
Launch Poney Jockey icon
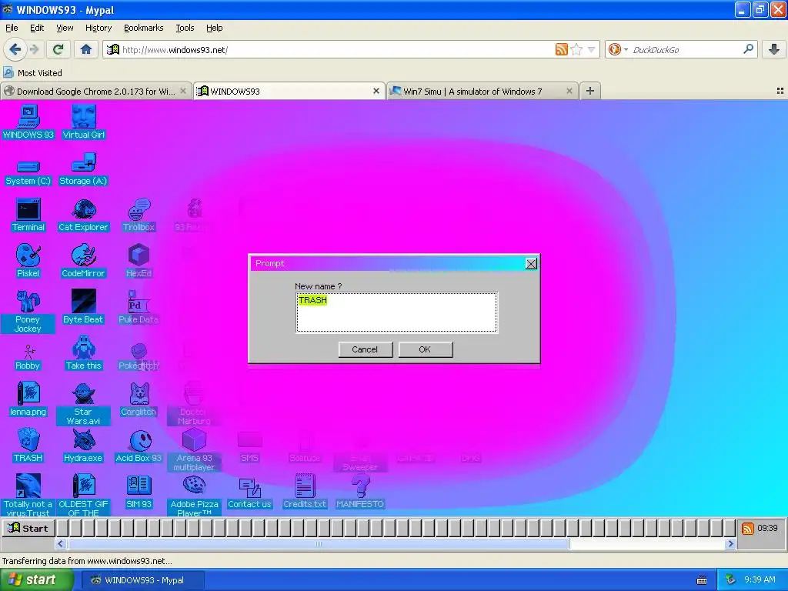tap(28, 312)
